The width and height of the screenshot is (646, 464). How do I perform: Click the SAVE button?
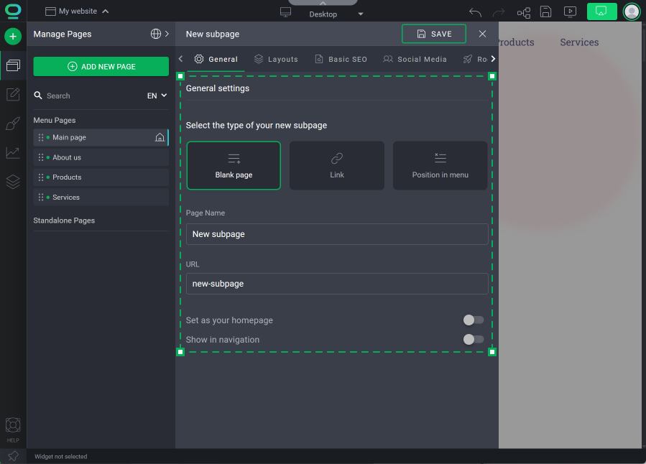(x=434, y=34)
